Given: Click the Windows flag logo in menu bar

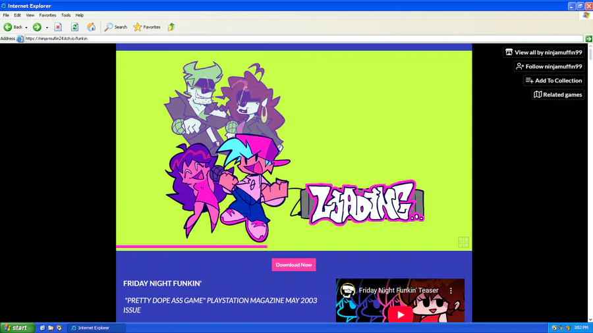Looking at the screenshot, I should point(586,15).
